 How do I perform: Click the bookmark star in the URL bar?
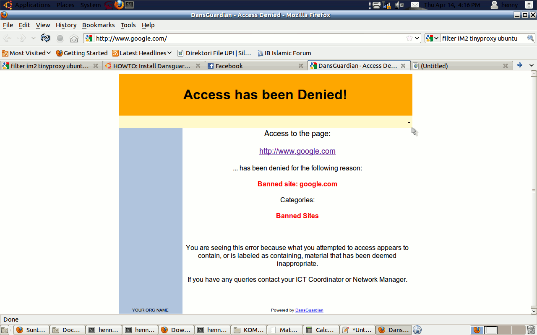(x=409, y=38)
